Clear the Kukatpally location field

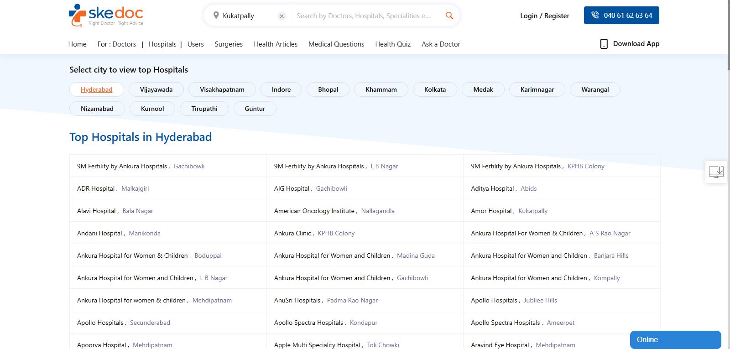tap(282, 16)
